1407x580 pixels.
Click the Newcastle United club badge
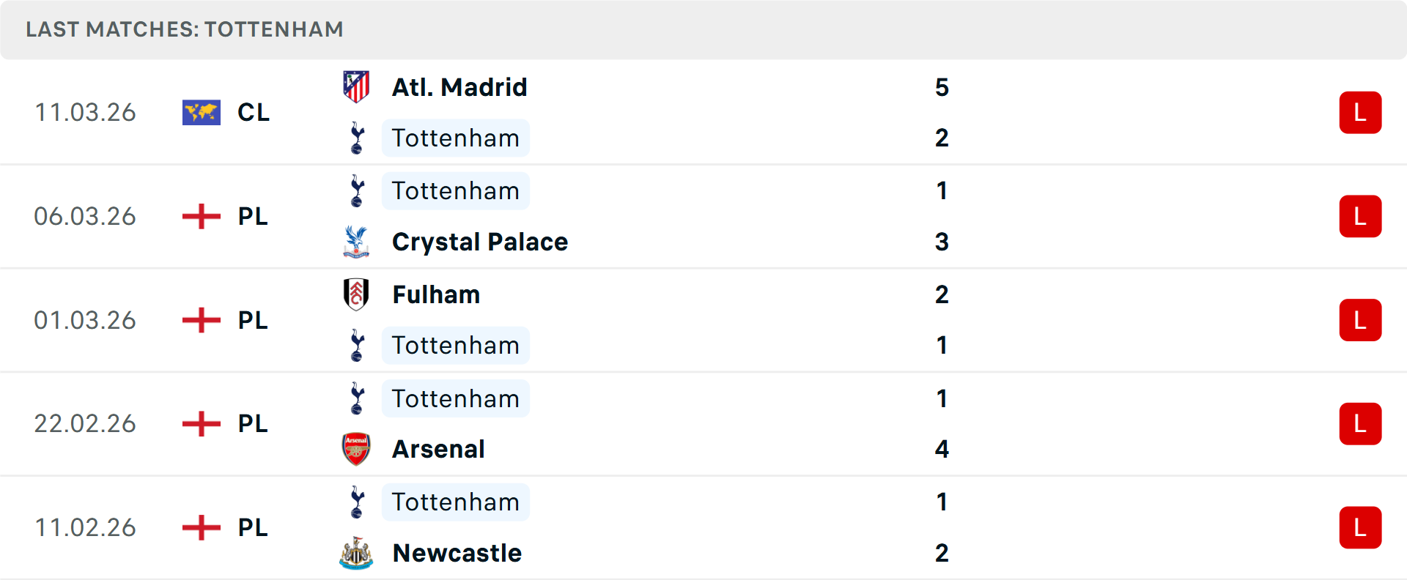point(356,553)
